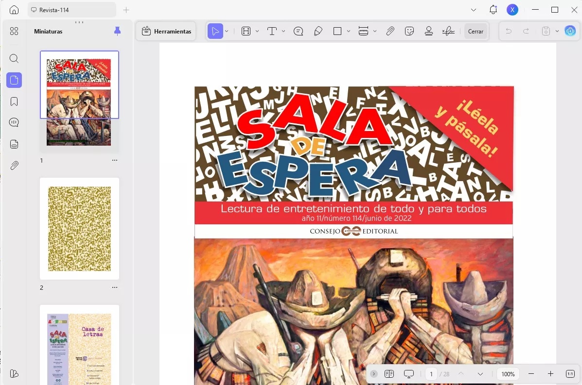Screen dimensions: 582x385
Task: Select the rectangle shape tool
Action: coord(337,32)
